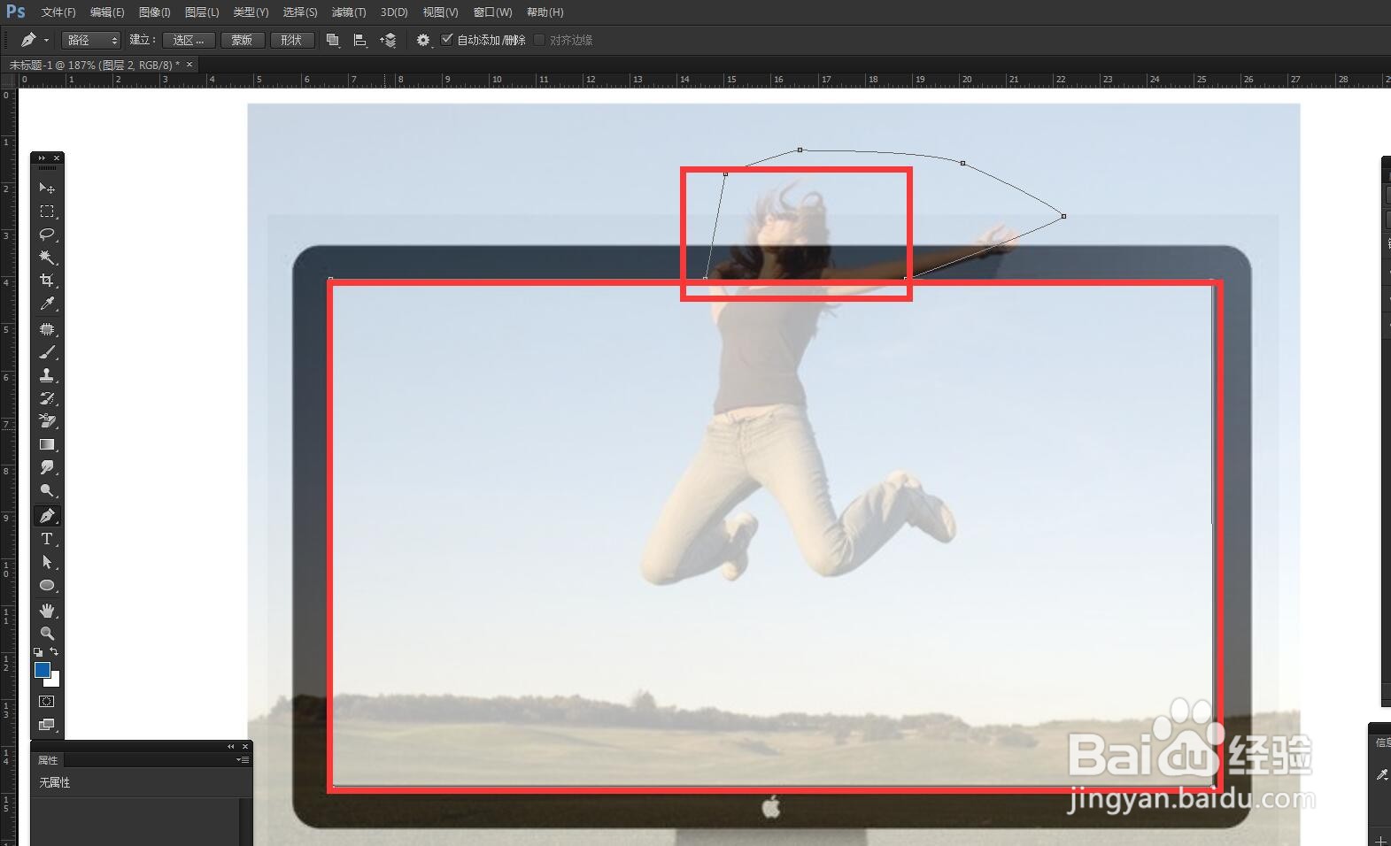Select the Zoom magnifier tool
Screen dimensions: 1391x846
(47, 634)
